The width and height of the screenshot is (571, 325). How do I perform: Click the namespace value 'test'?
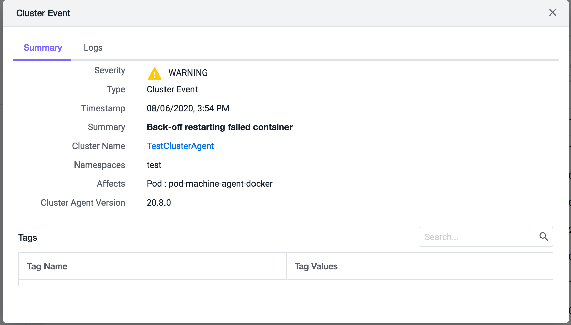(x=154, y=165)
